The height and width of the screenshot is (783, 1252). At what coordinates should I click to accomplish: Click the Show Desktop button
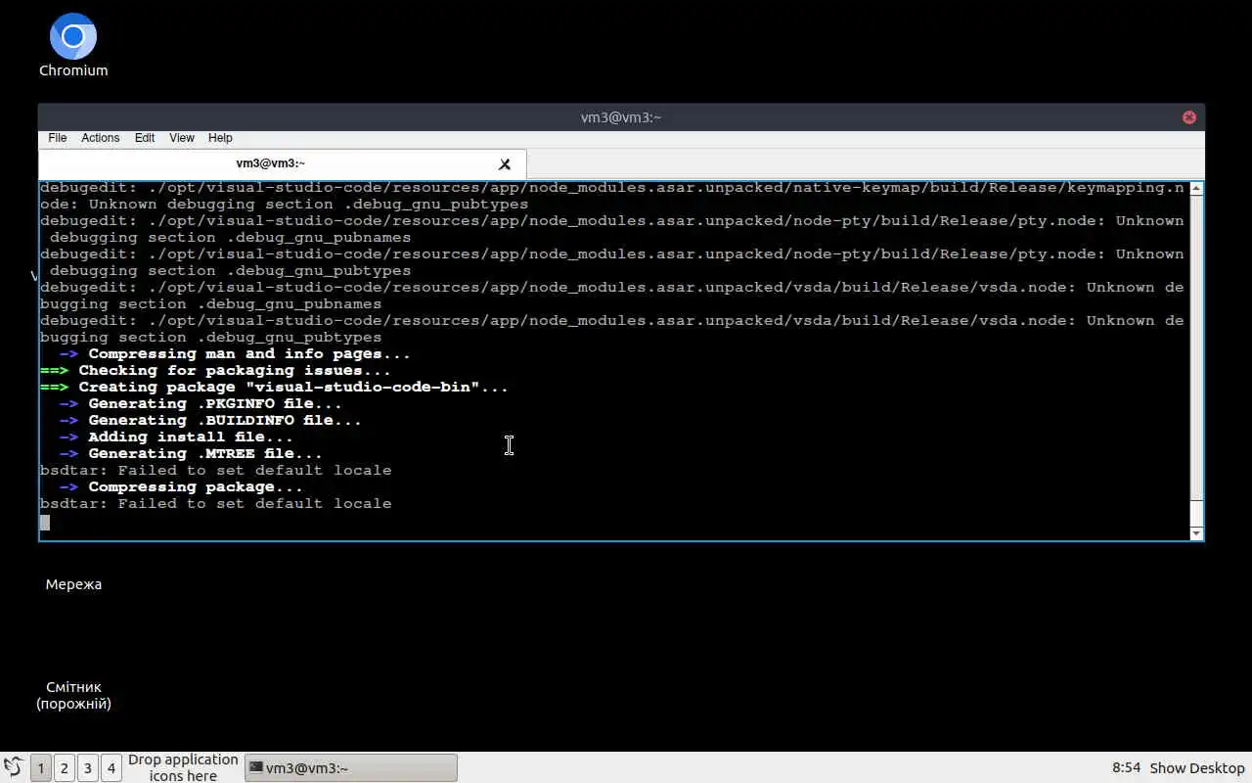point(1197,768)
